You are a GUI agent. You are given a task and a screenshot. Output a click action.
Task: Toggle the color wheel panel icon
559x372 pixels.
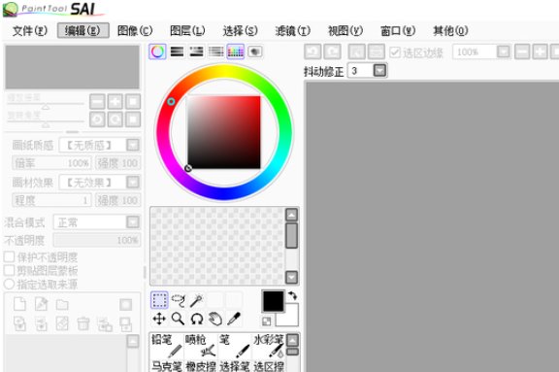pos(157,51)
